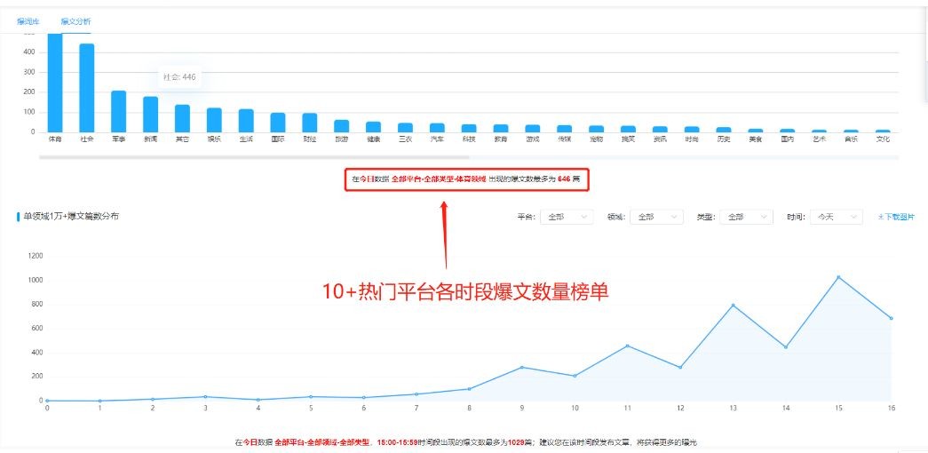Open the 平台 platform dropdown

tap(567, 217)
